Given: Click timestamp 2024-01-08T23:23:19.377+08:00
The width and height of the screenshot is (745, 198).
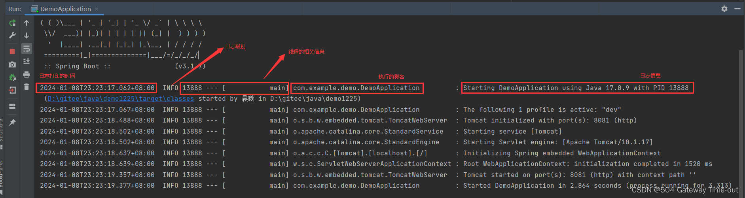Looking at the screenshot, I should coord(97,185).
